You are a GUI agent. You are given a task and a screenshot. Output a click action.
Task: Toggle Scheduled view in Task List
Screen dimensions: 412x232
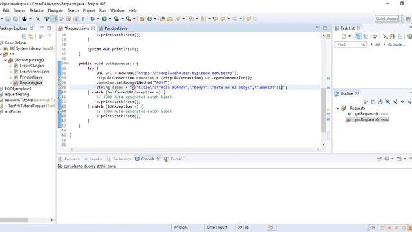[365, 37]
